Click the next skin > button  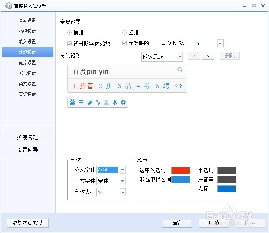click(208, 56)
